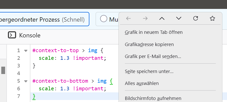Screen dimensions: 227x102
Task: Click the down chevron in context menu
Action: (x=179, y=18)
